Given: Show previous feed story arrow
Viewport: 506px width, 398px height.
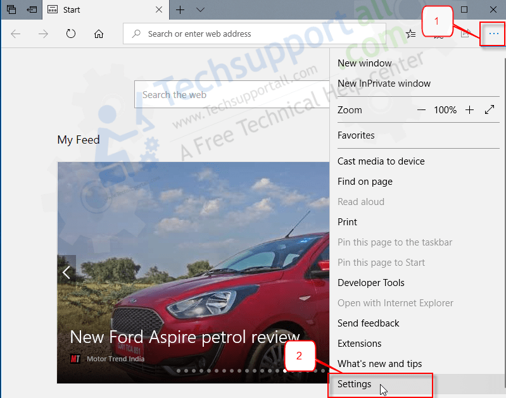Looking at the screenshot, I should click(x=66, y=272).
